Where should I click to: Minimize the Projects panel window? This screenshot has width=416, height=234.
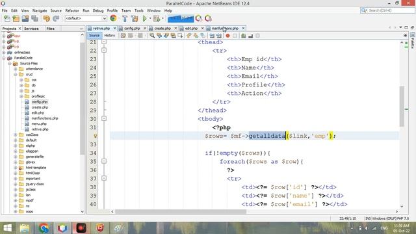[x=81, y=29]
